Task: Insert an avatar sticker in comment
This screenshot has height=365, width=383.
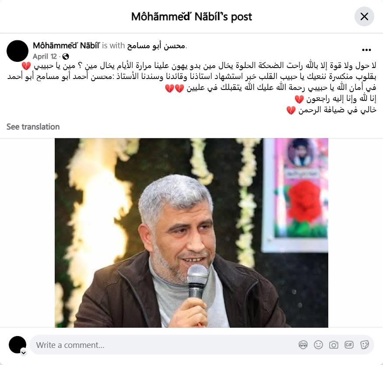Action: point(303,345)
